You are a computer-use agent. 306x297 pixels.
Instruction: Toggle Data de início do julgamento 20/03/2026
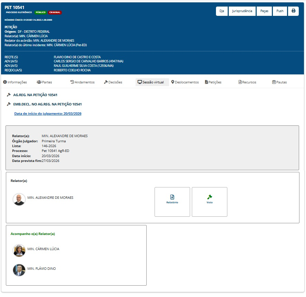pyautogui.click(x=48, y=114)
